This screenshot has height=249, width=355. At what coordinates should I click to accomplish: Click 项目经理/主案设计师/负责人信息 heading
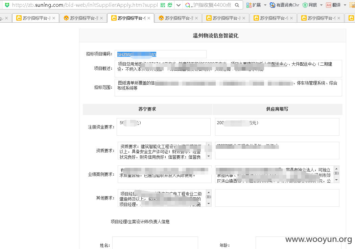[x=140, y=222]
